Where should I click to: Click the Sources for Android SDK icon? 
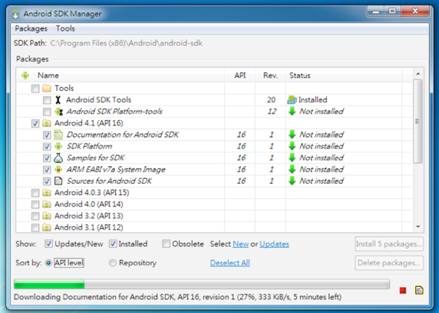click(x=58, y=181)
